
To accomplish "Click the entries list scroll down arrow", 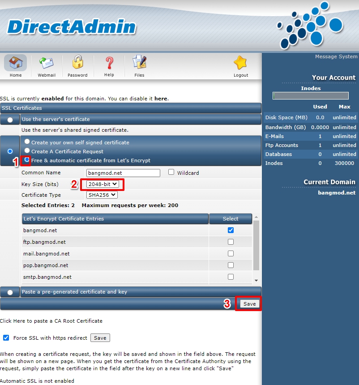I will pos(256,281).
